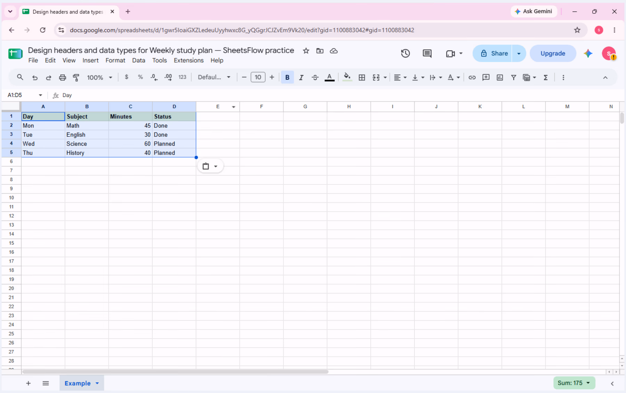Open the text color picker

(329, 77)
